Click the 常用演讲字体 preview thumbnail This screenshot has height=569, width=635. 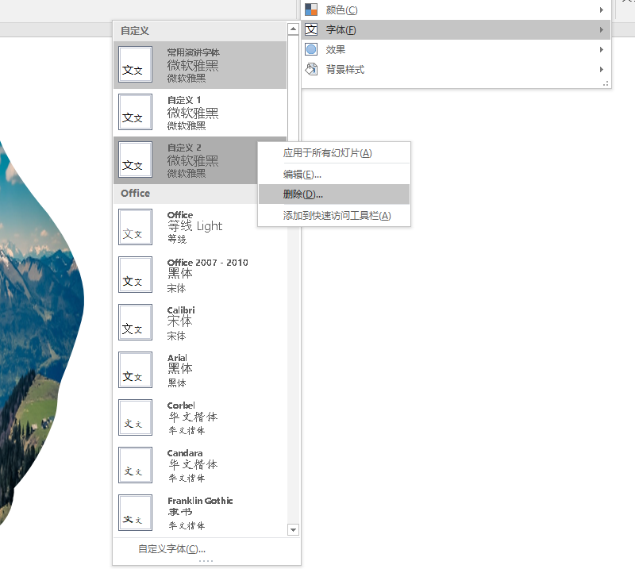click(135, 64)
